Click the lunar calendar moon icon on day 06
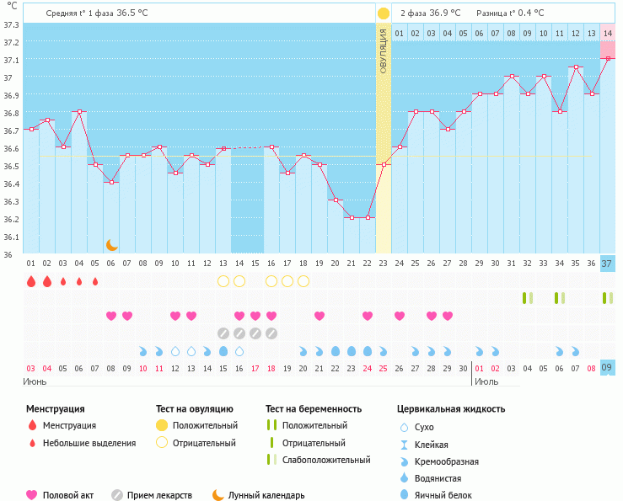Image resolution: width=623 pixels, height=501 pixels. pos(111,245)
